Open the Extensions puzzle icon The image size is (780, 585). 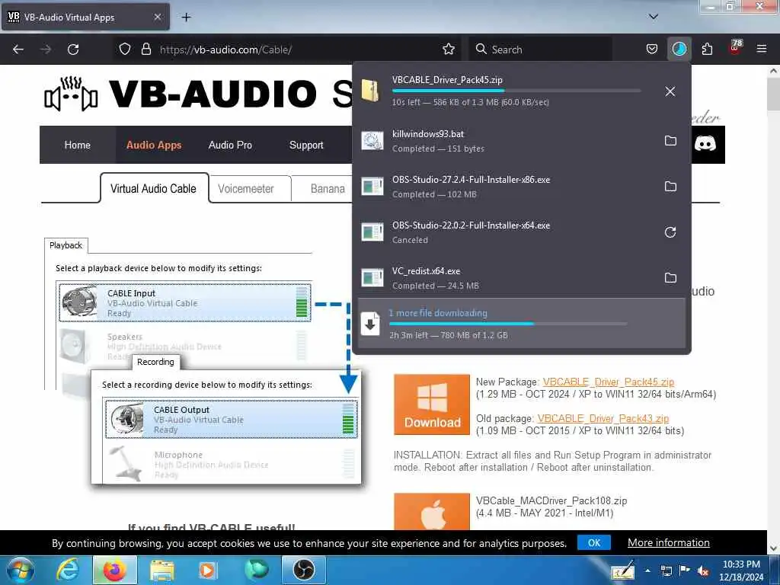click(707, 49)
